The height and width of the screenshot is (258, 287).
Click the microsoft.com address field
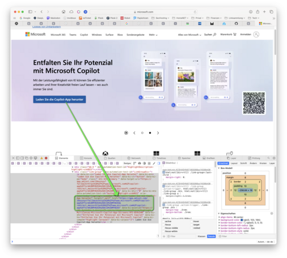point(143,12)
